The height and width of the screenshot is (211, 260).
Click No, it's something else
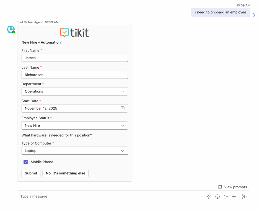pyautogui.click(x=65, y=173)
